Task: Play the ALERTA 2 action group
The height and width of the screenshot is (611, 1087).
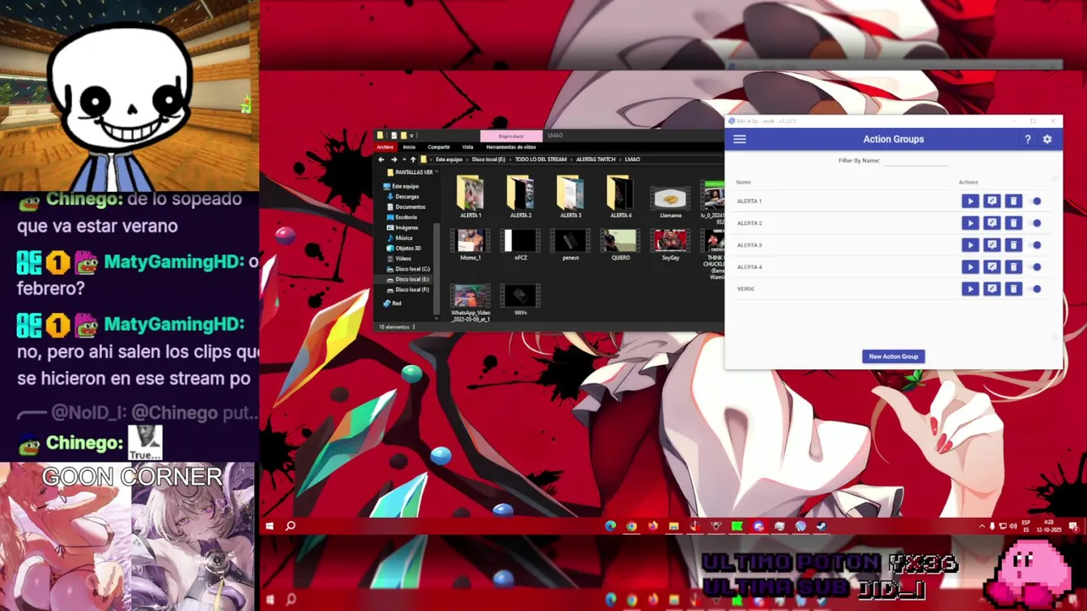Action: [x=970, y=223]
